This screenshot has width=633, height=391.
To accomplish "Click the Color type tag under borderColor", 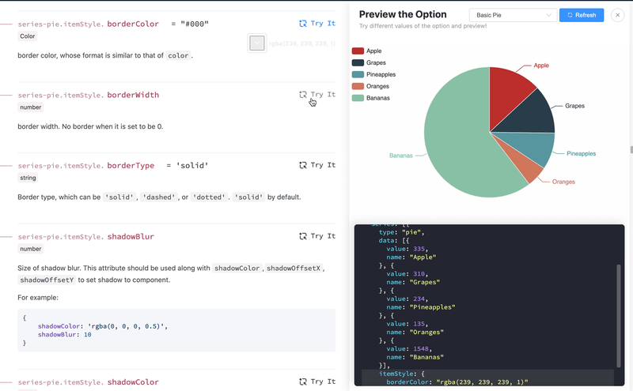I will [28, 36].
